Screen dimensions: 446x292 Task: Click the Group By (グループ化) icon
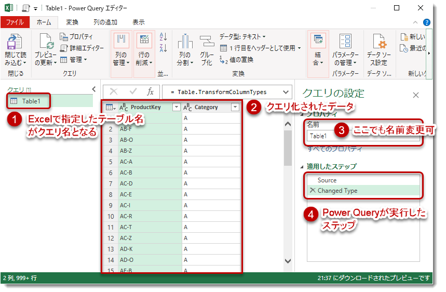coord(207,42)
